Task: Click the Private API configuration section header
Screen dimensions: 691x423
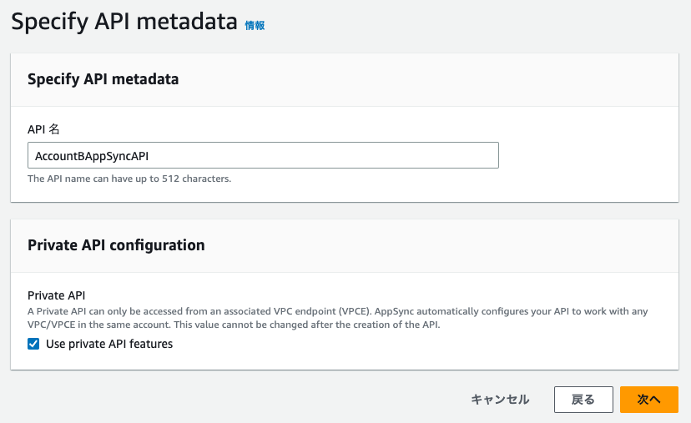Action: (x=116, y=245)
